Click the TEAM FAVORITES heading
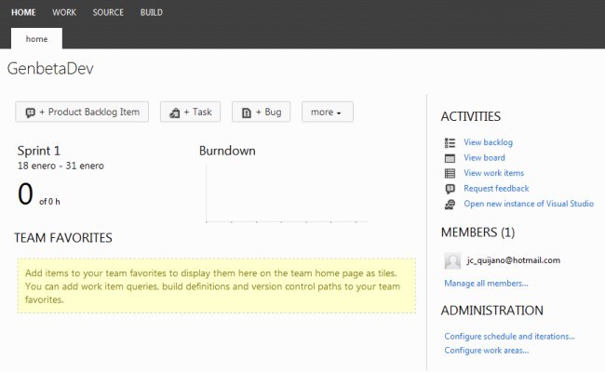 [63, 238]
